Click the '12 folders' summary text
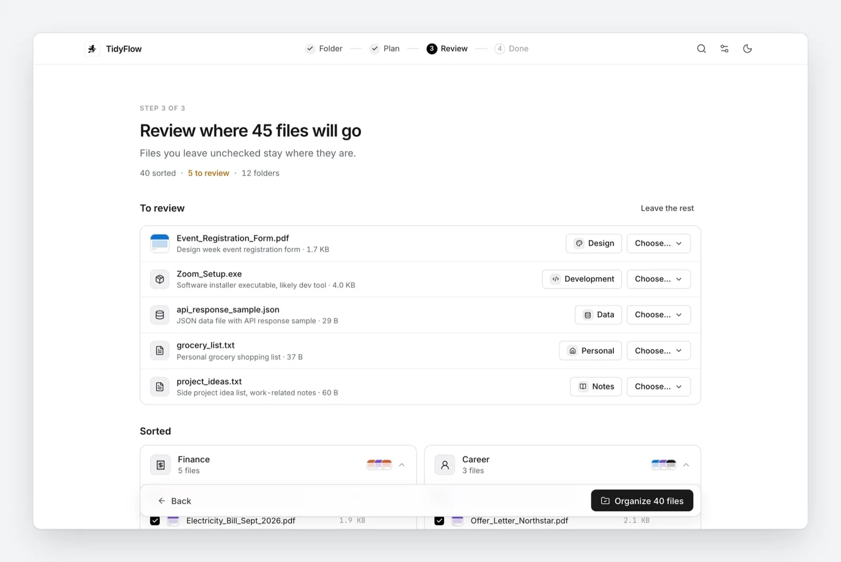 pos(260,173)
